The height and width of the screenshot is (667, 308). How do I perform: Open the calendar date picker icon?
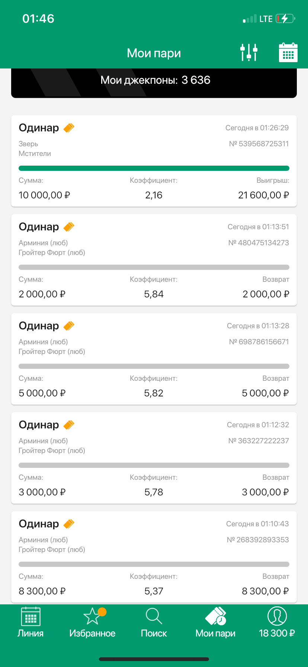pos(288,52)
